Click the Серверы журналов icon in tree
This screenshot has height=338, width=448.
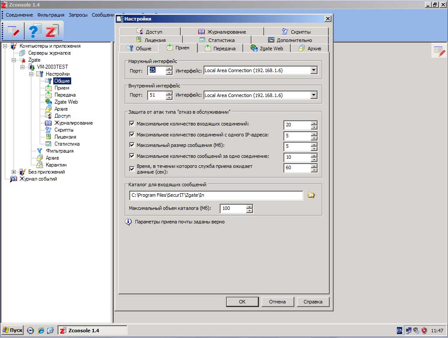tap(22, 53)
